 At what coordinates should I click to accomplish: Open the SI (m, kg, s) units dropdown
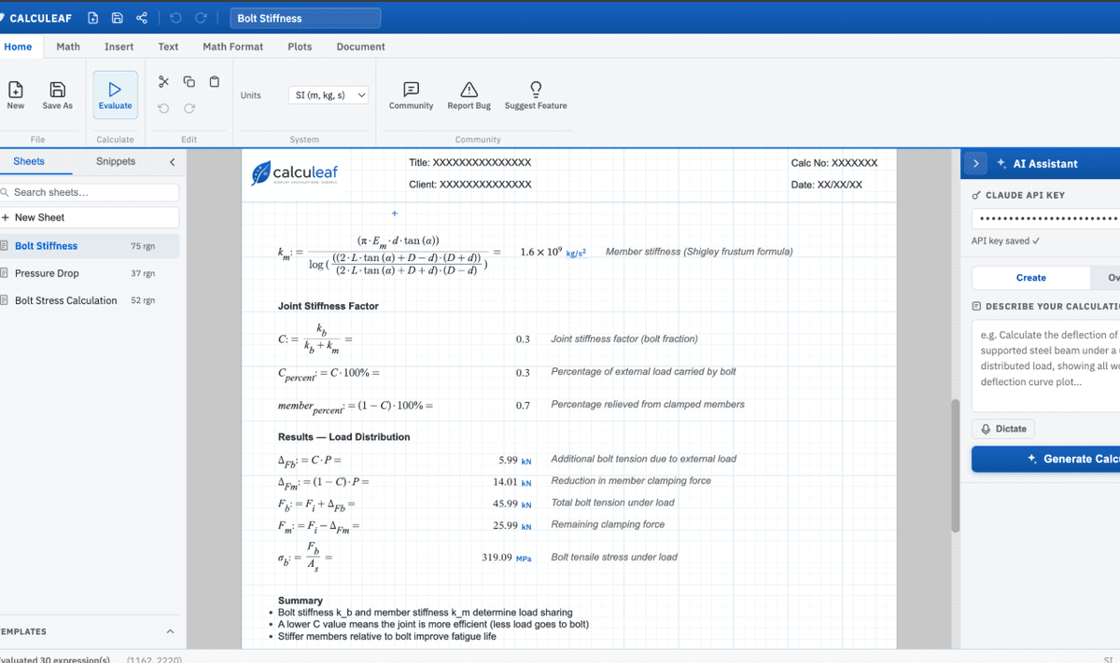coord(329,95)
